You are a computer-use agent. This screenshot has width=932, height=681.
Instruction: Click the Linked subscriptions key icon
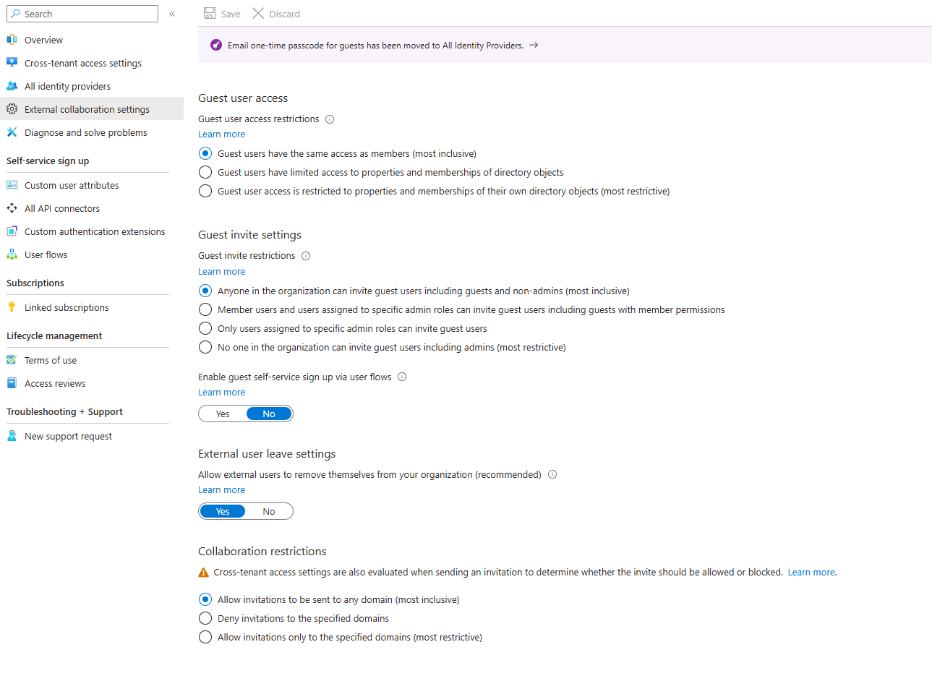pyautogui.click(x=12, y=307)
